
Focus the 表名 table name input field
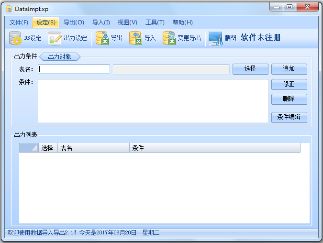(x=74, y=69)
